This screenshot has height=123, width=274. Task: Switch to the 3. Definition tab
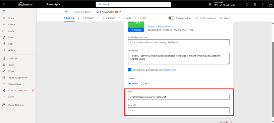[109, 18]
